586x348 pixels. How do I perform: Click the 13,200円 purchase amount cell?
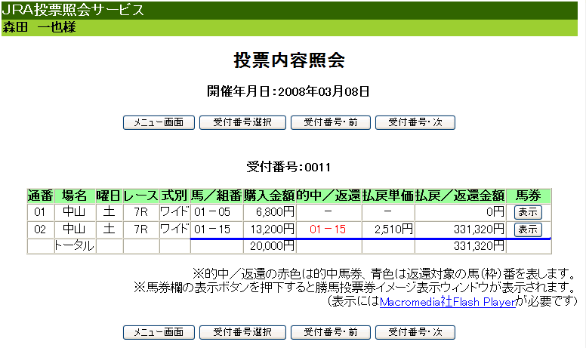pos(269,229)
